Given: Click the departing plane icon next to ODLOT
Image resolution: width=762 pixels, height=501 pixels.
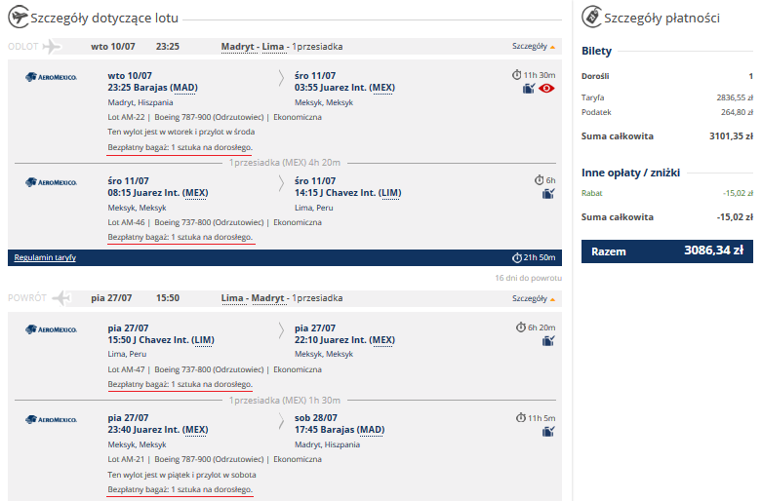Looking at the screenshot, I should [52, 47].
